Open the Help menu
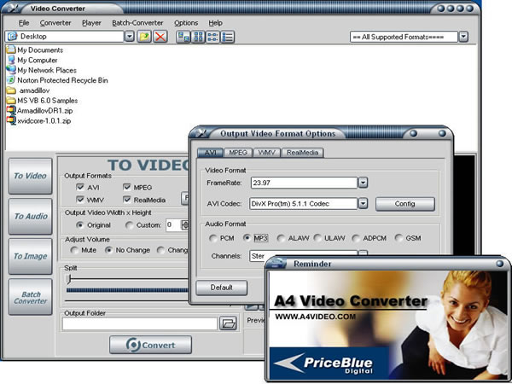 (216, 23)
